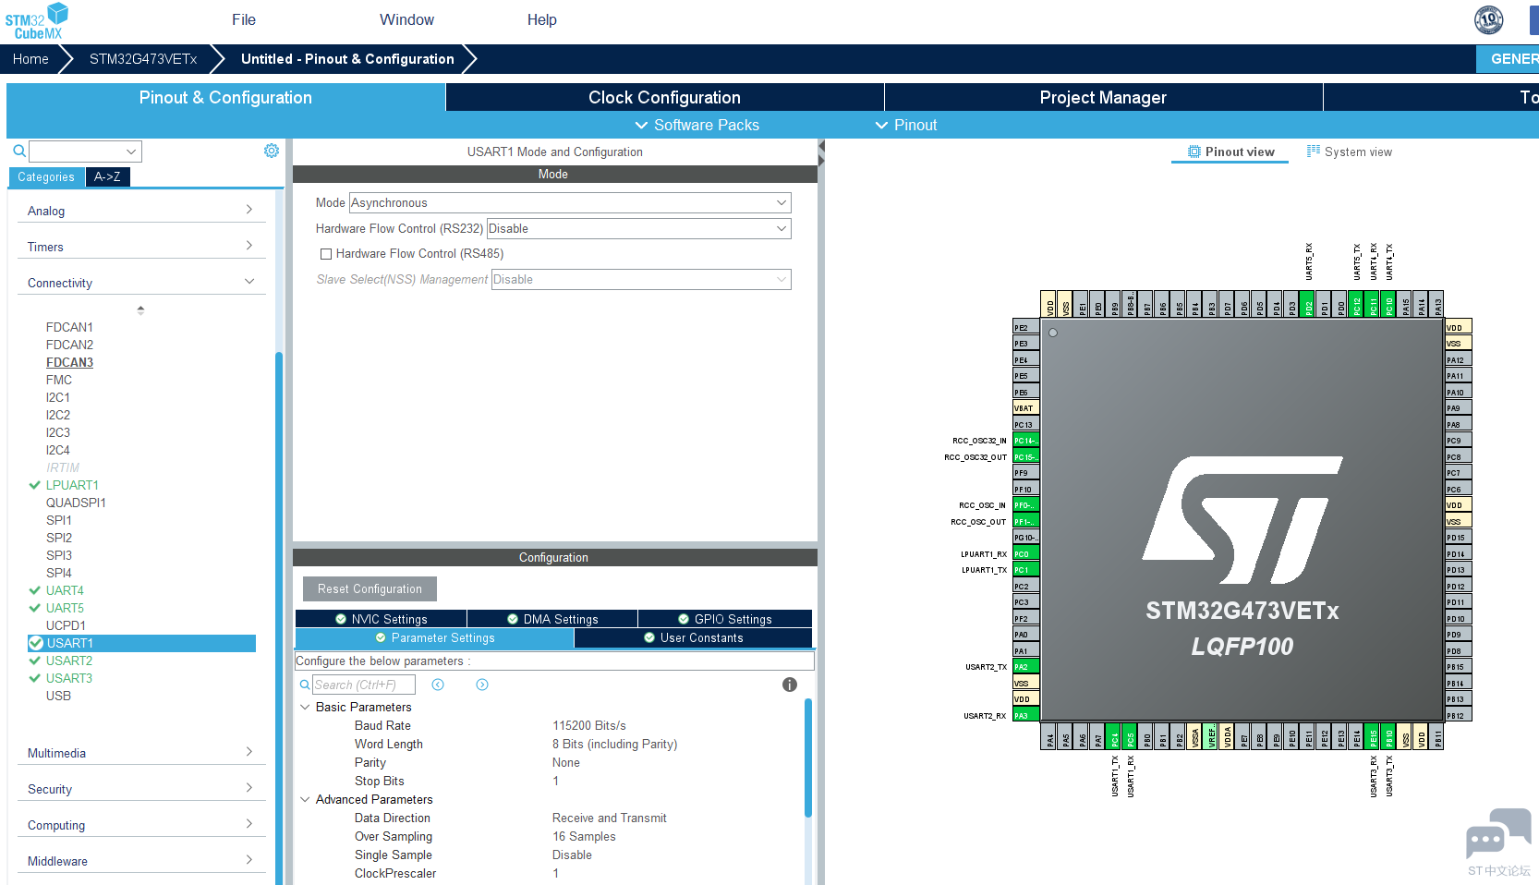
Task: Select the PF1 pin labeled RCC_OSC_OUT
Action: tap(1026, 522)
